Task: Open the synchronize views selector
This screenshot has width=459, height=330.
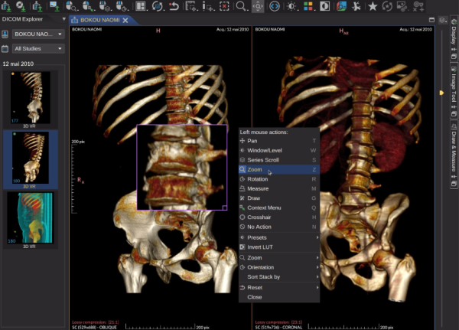Action: [x=158, y=6]
